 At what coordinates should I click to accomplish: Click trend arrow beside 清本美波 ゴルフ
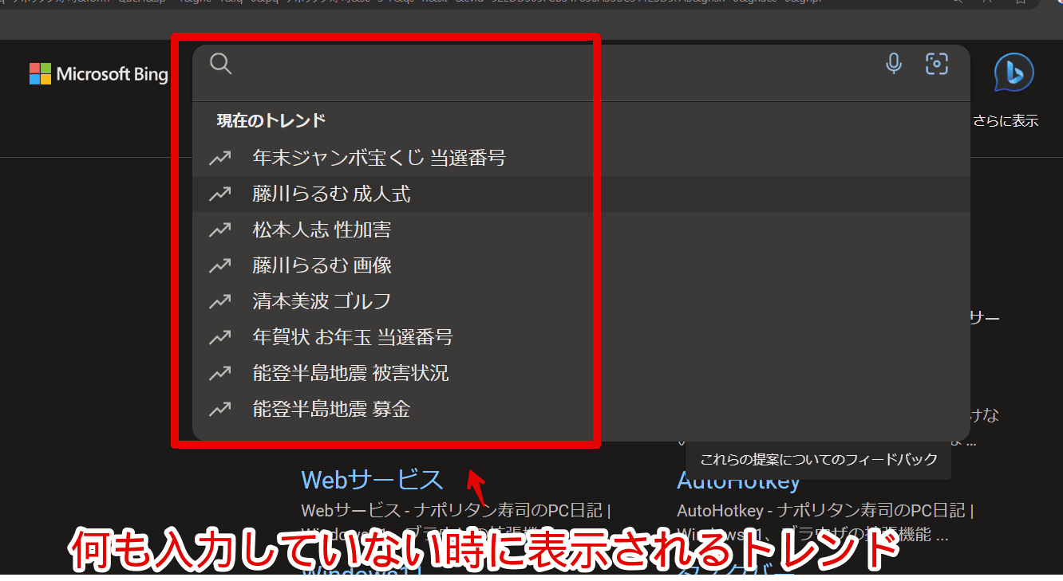(x=219, y=301)
